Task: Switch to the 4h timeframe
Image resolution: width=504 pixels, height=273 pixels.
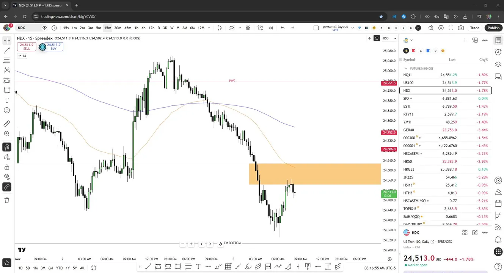Action: (143, 28)
